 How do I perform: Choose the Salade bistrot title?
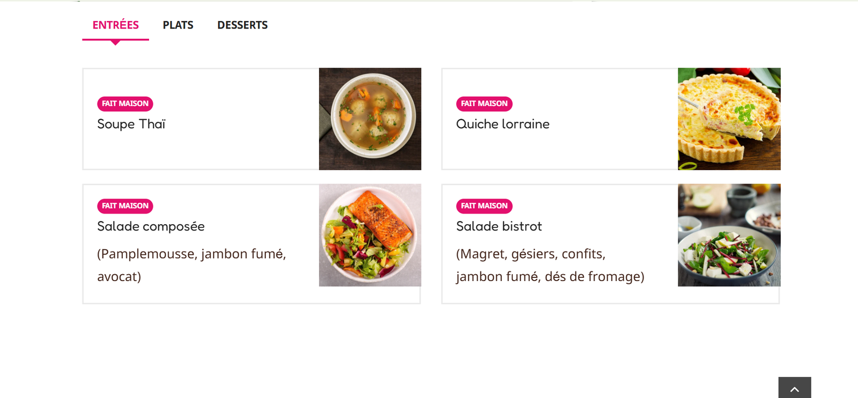click(x=499, y=226)
